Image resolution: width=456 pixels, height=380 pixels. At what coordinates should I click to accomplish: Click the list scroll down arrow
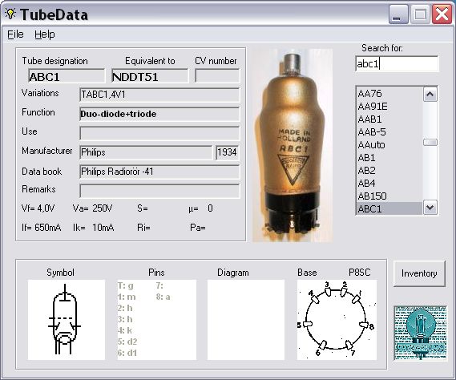[430, 208]
